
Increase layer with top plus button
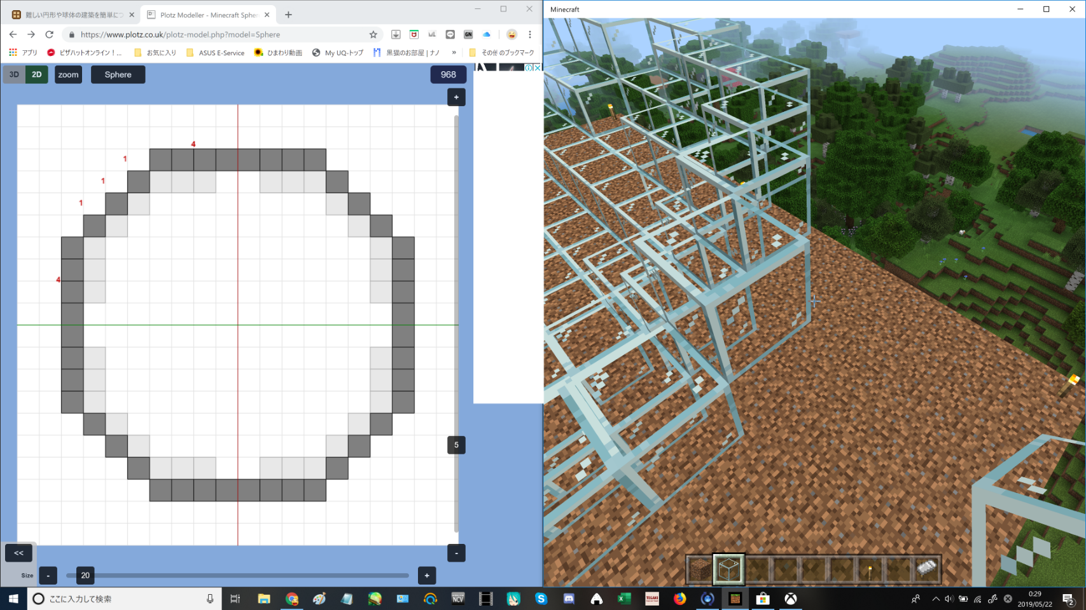[x=456, y=97]
